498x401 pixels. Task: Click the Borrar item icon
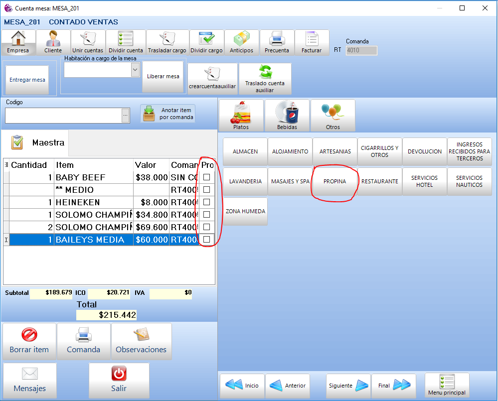(29, 335)
